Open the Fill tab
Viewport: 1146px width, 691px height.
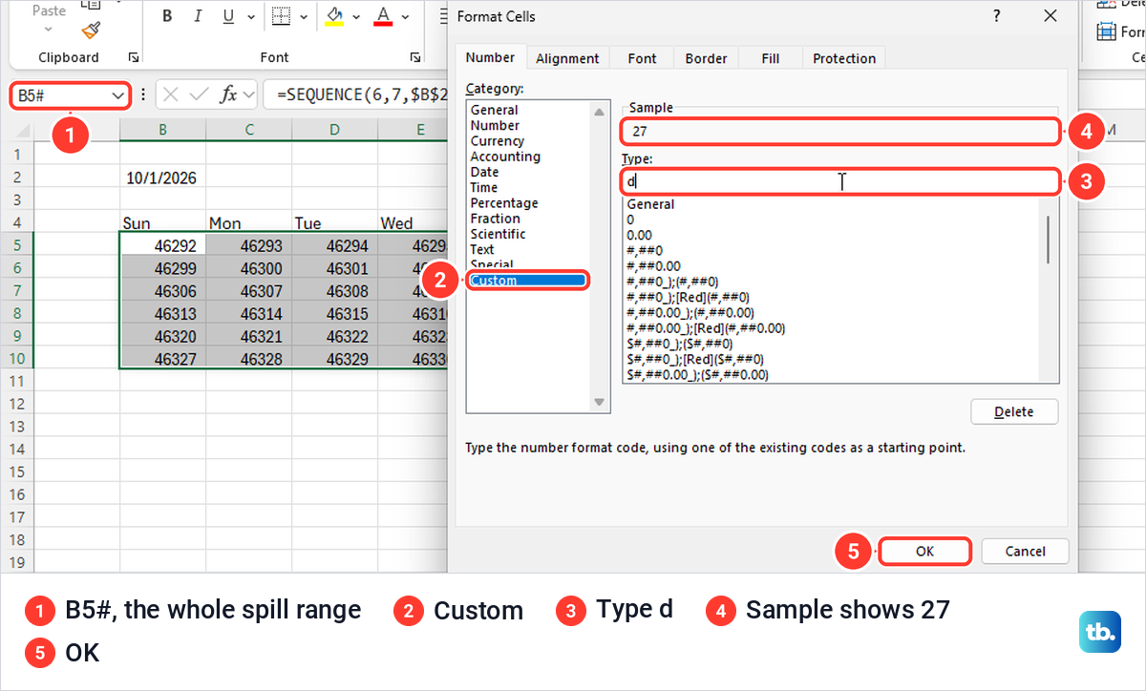tap(771, 58)
